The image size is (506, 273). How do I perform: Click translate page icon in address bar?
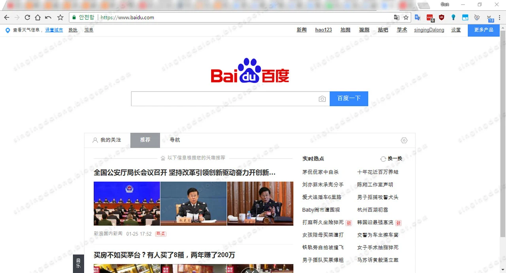click(x=396, y=17)
